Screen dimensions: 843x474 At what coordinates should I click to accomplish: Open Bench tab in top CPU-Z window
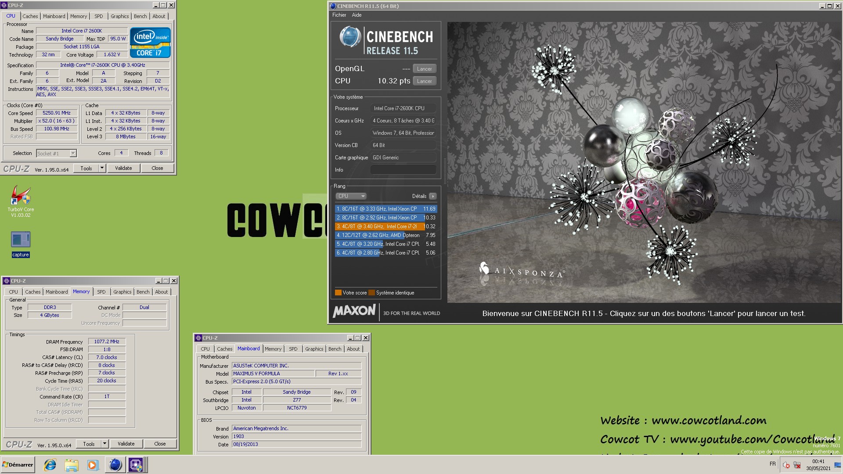click(140, 16)
